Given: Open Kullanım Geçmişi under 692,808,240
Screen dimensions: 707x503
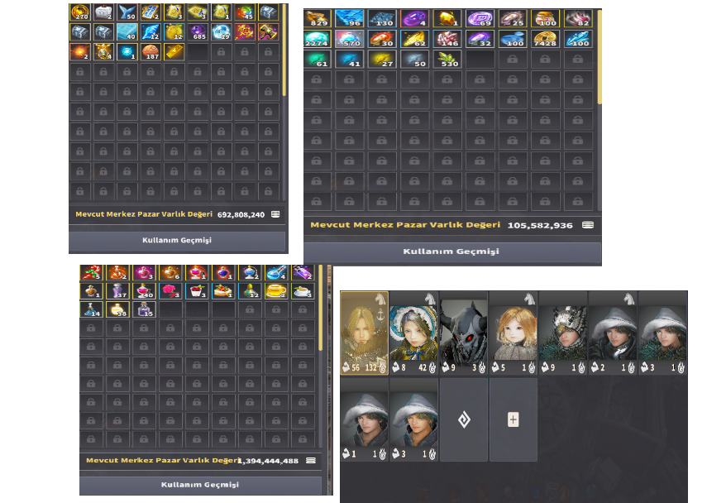Looking at the screenshot, I should click(177, 241).
